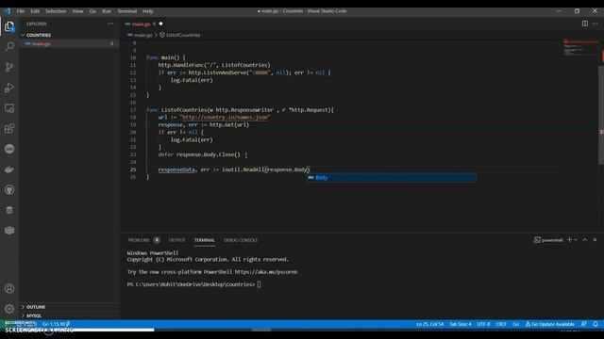The height and width of the screenshot is (339, 604).
Task: Open the Accounts icon
Action: point(9,289)
